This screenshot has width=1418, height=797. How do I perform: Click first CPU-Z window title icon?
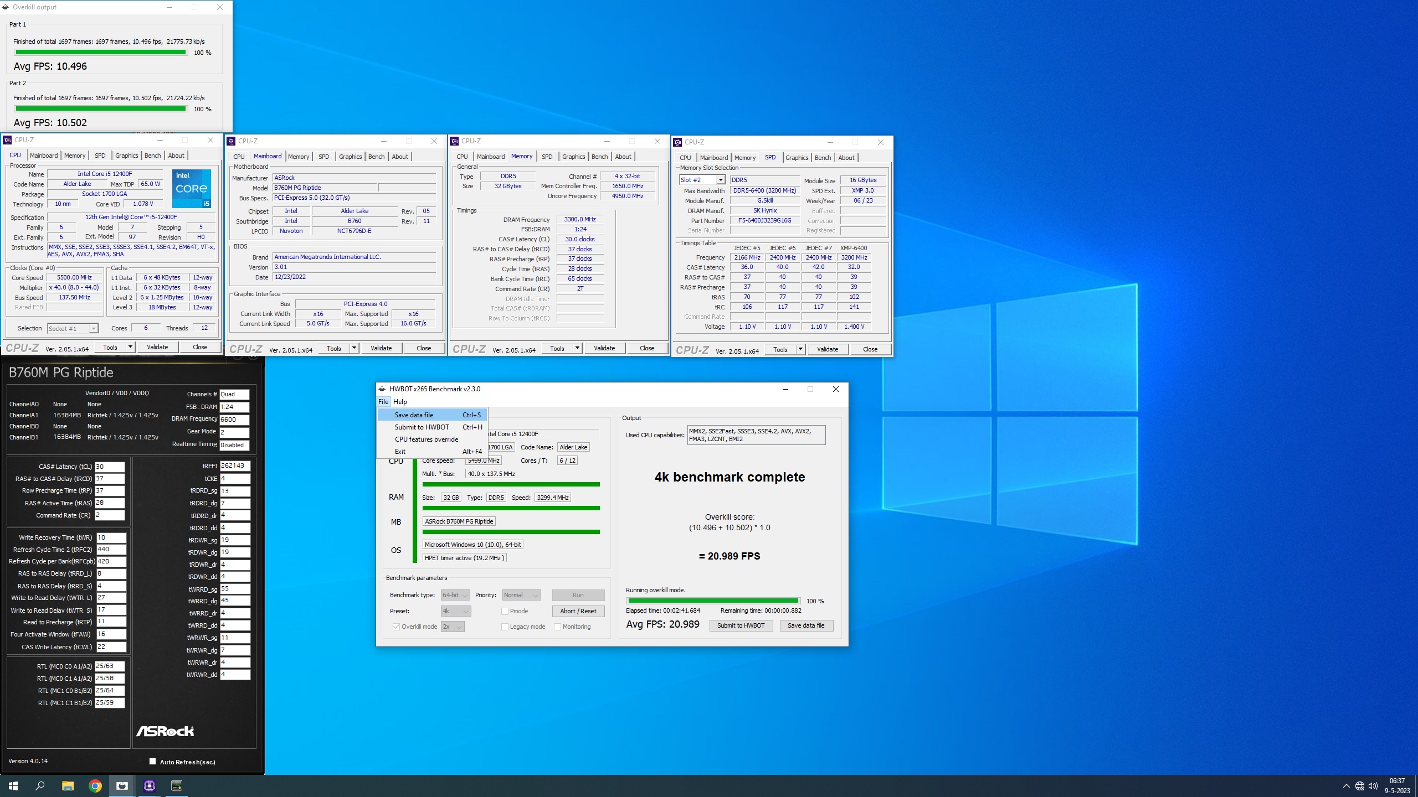click(8, 140)
